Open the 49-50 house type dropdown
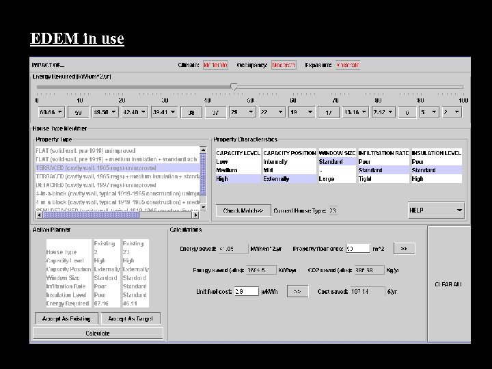This screenshot has width=492, height=369. click(x=105, y=112)
